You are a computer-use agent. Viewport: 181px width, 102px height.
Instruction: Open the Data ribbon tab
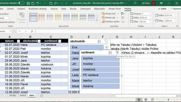coord(64,9)
